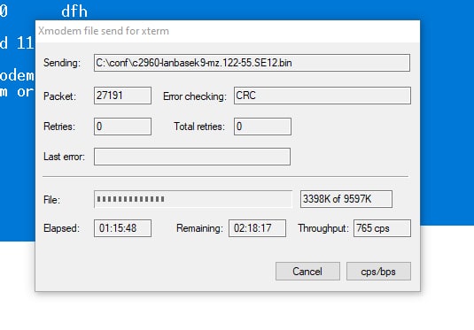Click the Last error: label
This screenshot has width=474, height=330.
(x=64, y=157)
